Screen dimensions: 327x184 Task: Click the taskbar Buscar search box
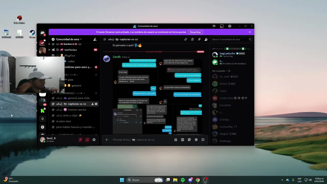click(145, 180)
